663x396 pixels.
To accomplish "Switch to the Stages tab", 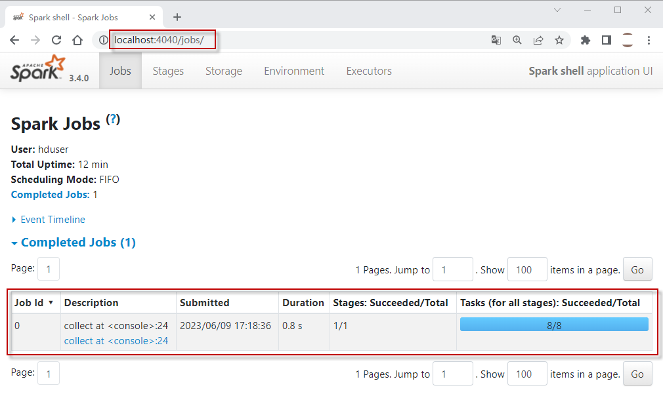I will pos(168,71).
